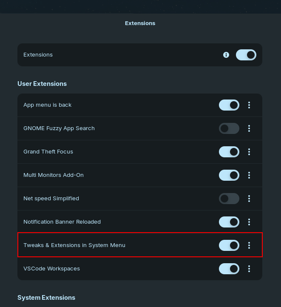Turn off Multi Monitors Add-On

pos(229,175)
